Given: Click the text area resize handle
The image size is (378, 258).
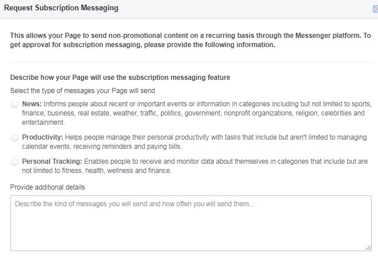Looking at the screenshot, I should click(368, 248).
